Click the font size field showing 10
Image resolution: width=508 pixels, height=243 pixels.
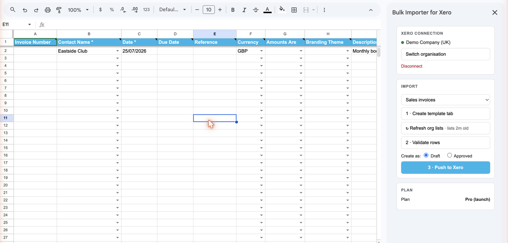[x=209, y=10]
